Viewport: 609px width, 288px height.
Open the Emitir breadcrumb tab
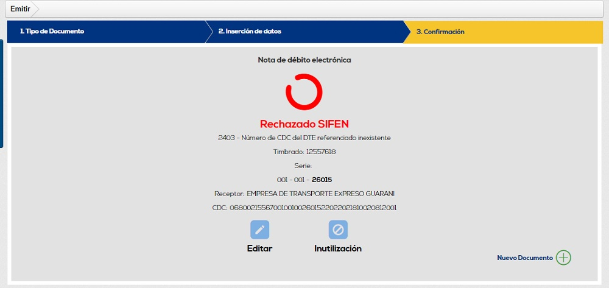20,9
